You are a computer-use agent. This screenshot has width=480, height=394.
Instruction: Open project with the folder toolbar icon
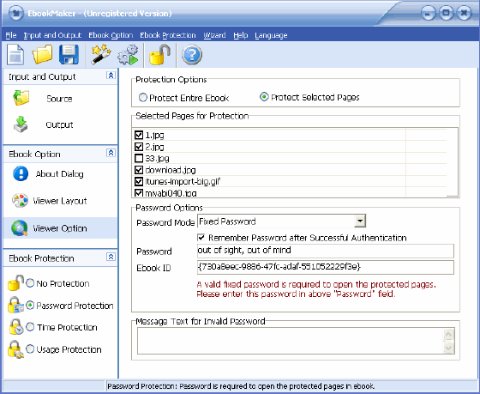42,54
